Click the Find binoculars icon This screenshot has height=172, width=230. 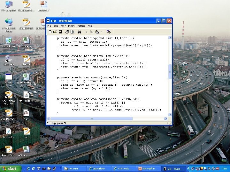79,32
